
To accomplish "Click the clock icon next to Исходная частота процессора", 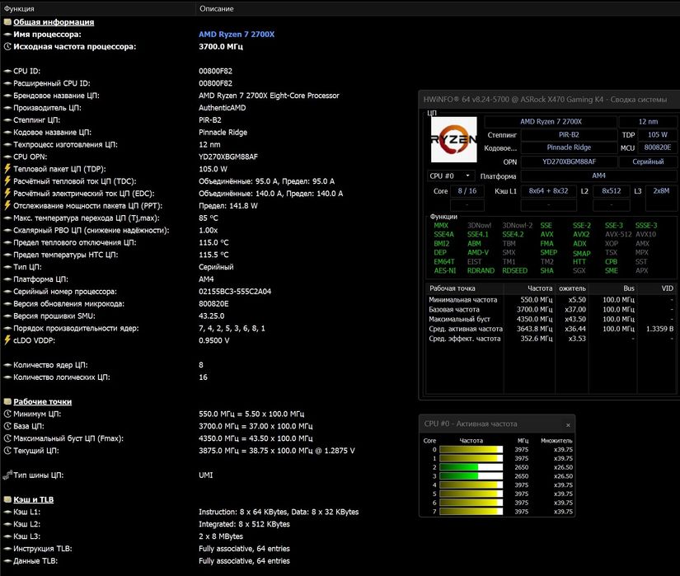I will click(x=7, y=46).
